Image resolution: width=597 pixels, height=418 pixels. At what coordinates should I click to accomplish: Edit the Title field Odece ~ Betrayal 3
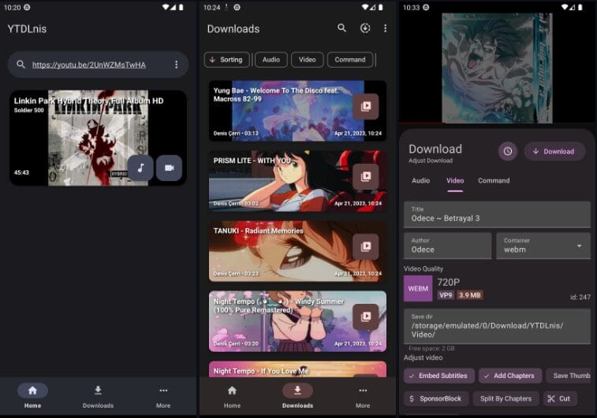(x=497, y=214)
